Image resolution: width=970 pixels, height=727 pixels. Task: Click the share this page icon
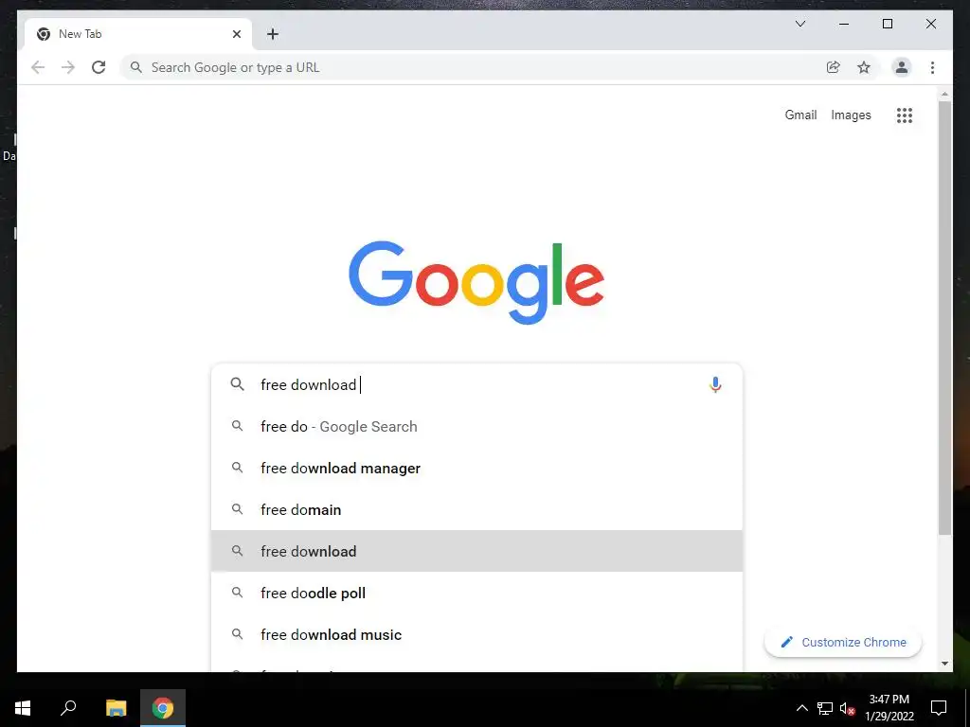[x=834, y=67]
